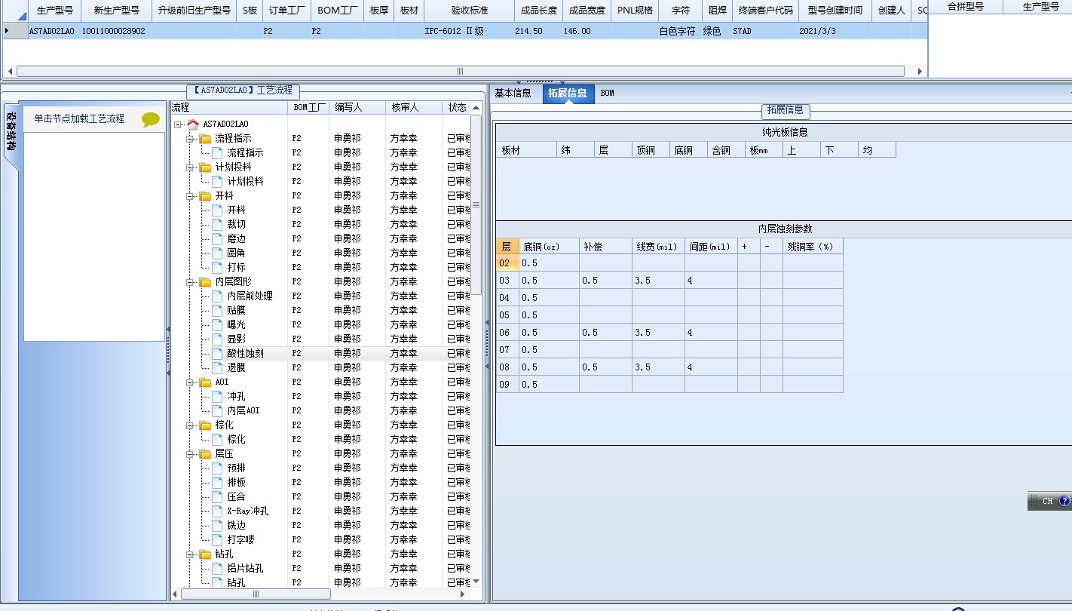Click the document icon beside 磨边
Image resolution: width=1072 pixels, height=611 pixels.
point(217,238)
